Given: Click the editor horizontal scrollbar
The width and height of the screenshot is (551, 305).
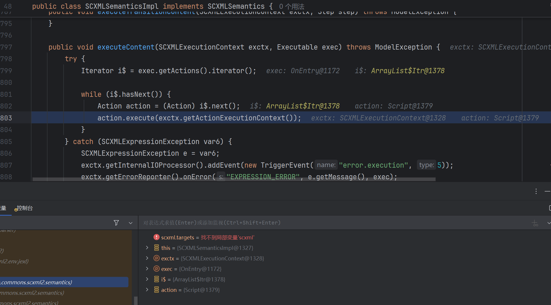Looking at the screenshot, I should (x=233, y=179).
